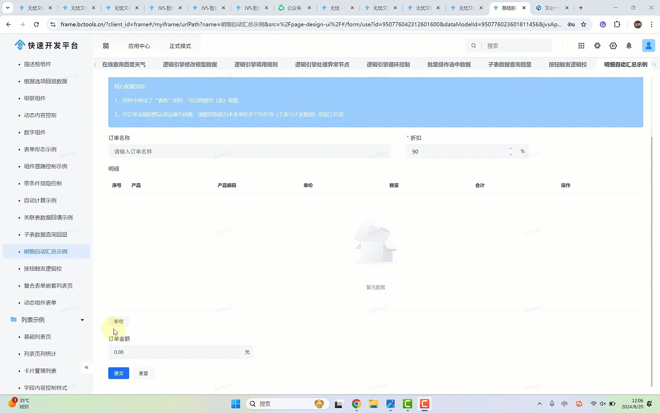Open a new browser tab

[581, 8]
